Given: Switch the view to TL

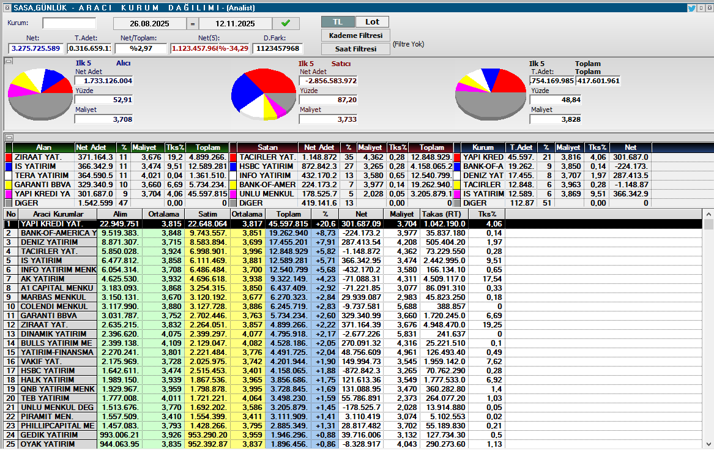Looking at the screenshot, I should tap(337, 22).
